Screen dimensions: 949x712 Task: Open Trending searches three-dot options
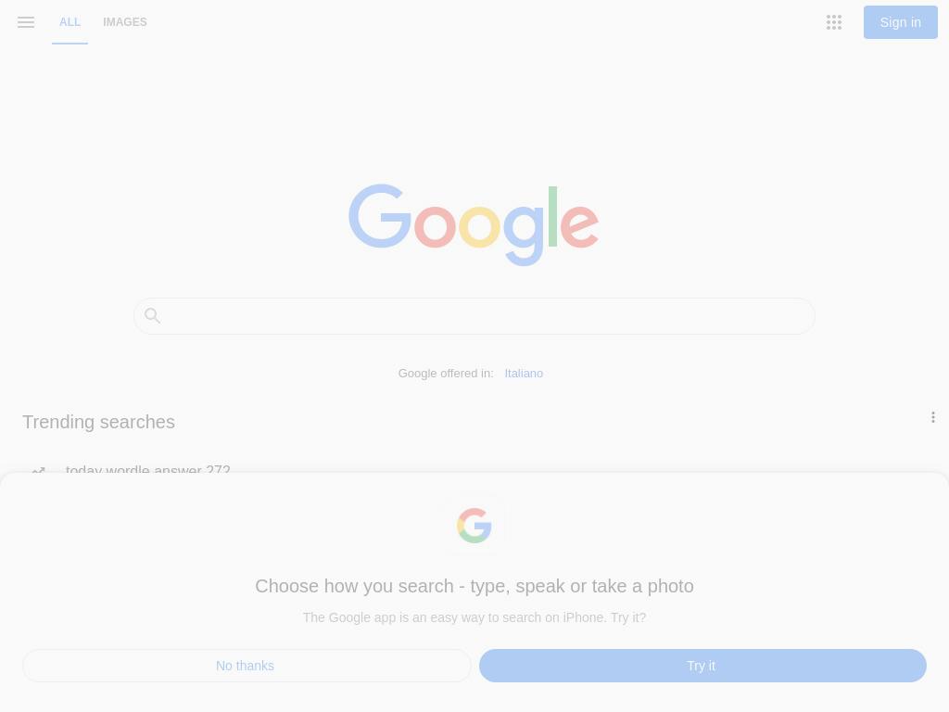(x=932, y=417)
